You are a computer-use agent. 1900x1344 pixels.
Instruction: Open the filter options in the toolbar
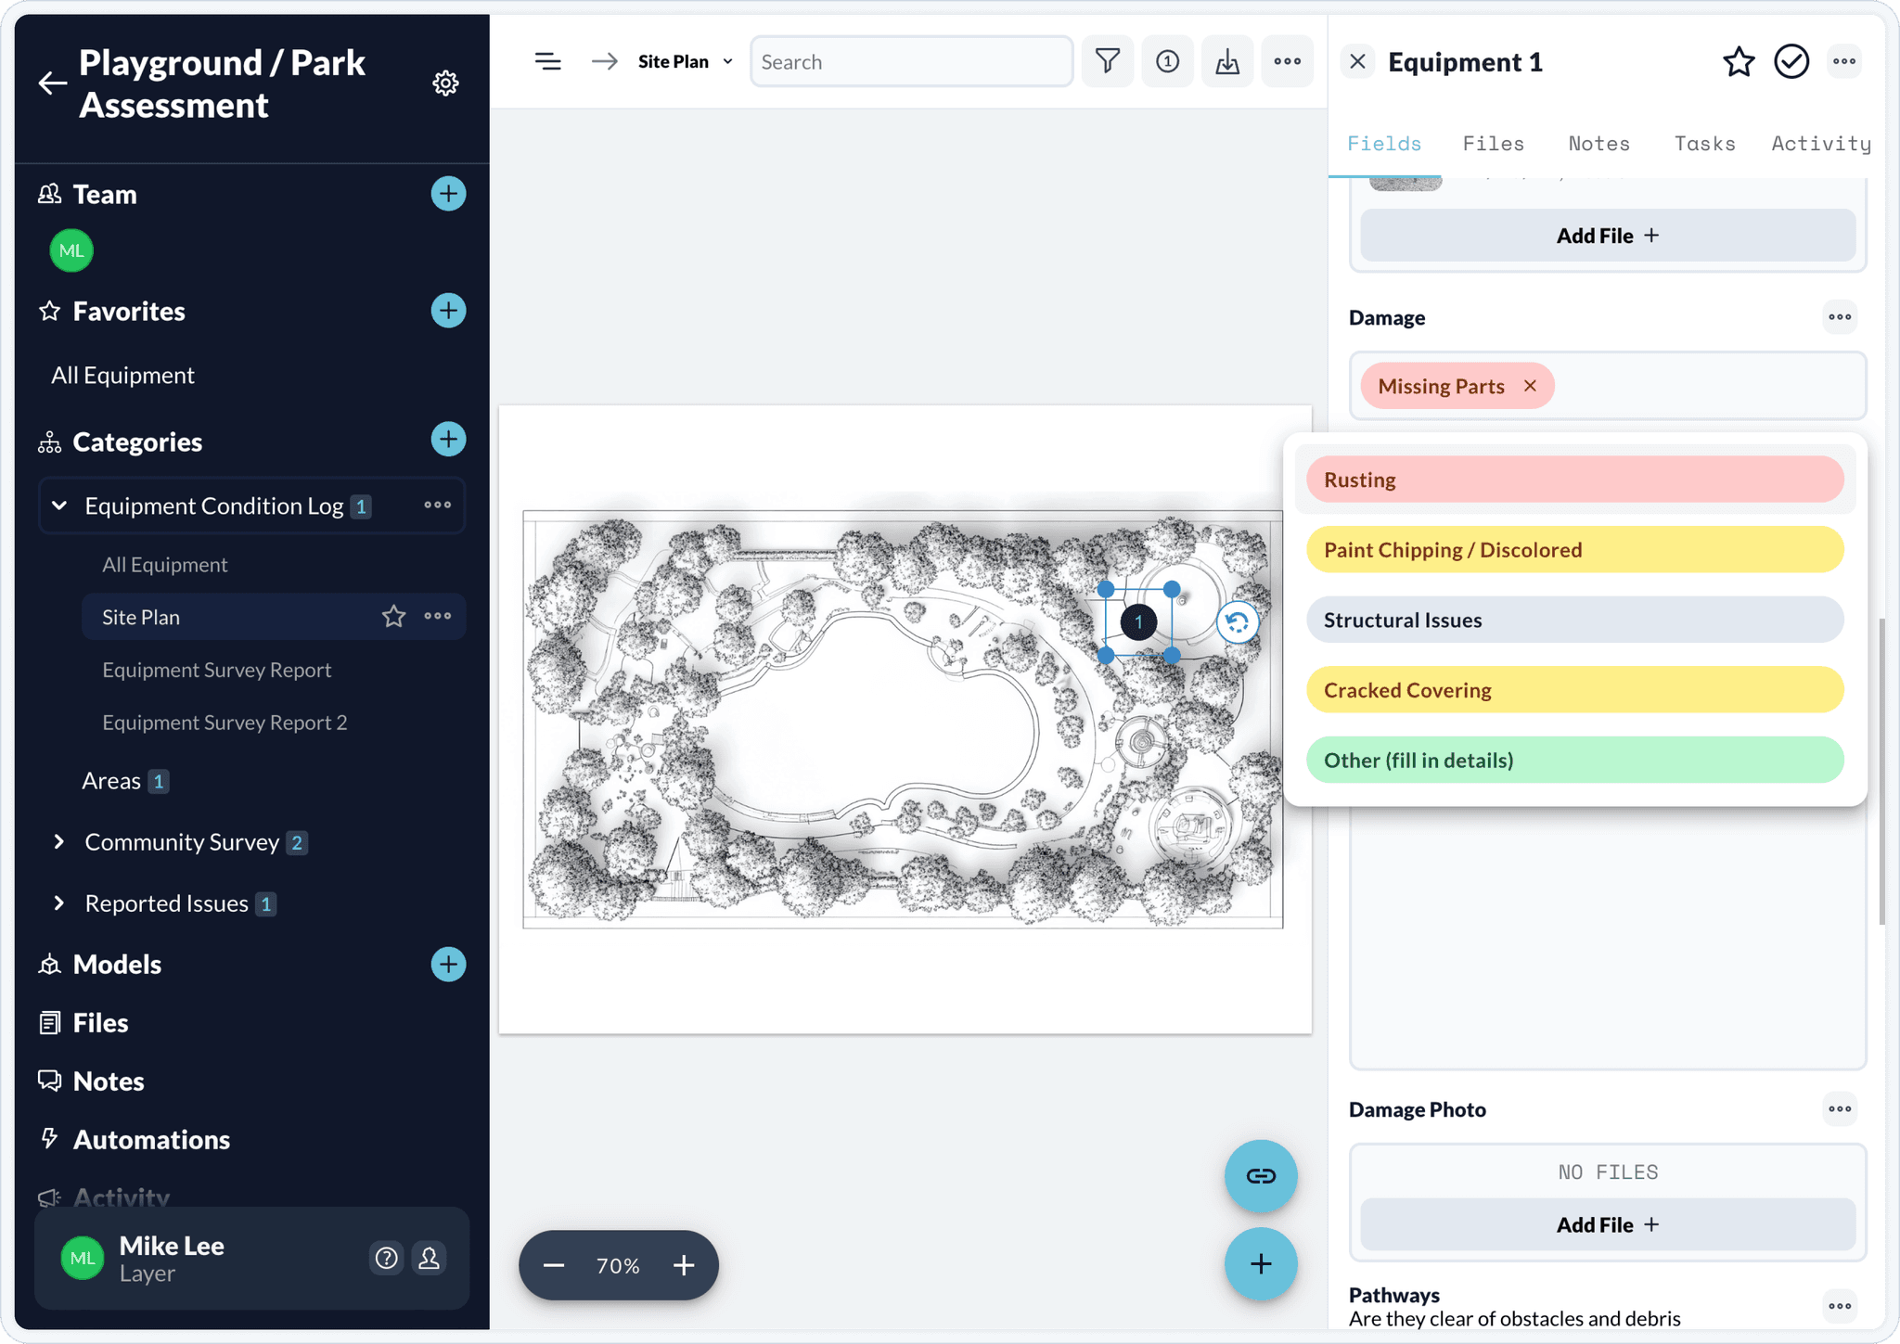pyautogui.click(x=1108, y=60)
